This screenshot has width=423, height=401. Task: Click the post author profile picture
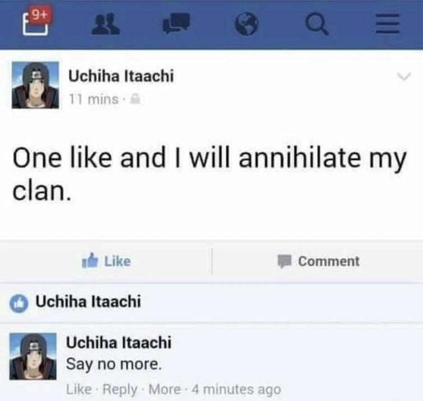(x=35, y=85)
